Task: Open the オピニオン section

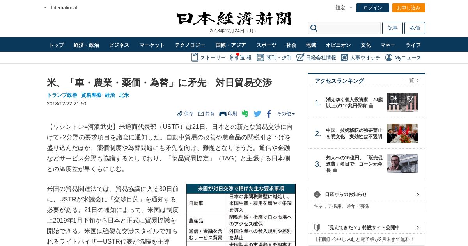Action: 339,45
